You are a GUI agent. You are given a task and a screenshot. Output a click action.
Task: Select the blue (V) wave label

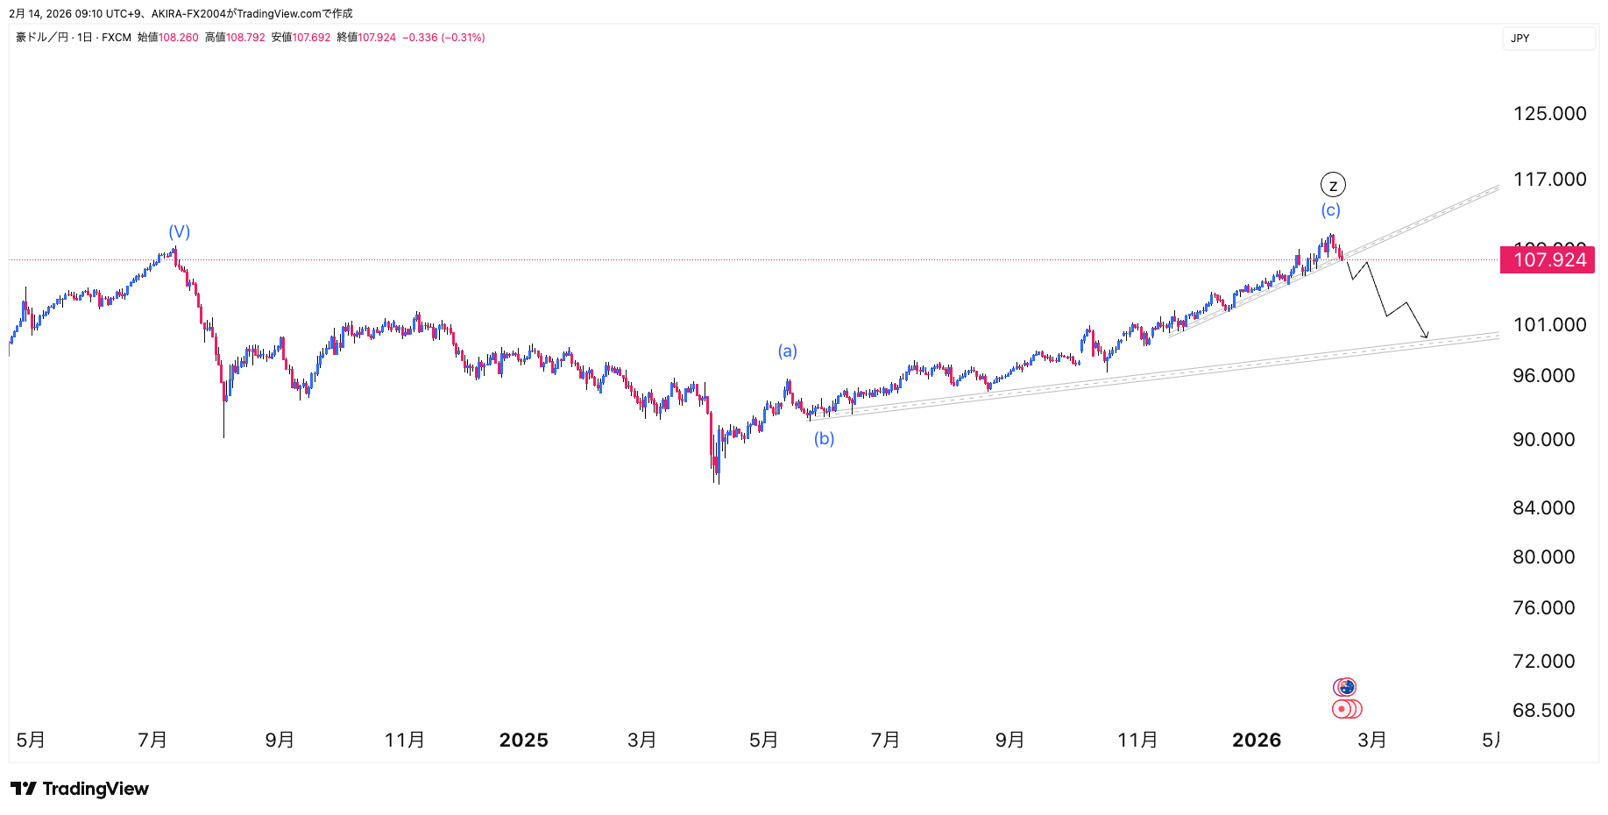point(180,231)
